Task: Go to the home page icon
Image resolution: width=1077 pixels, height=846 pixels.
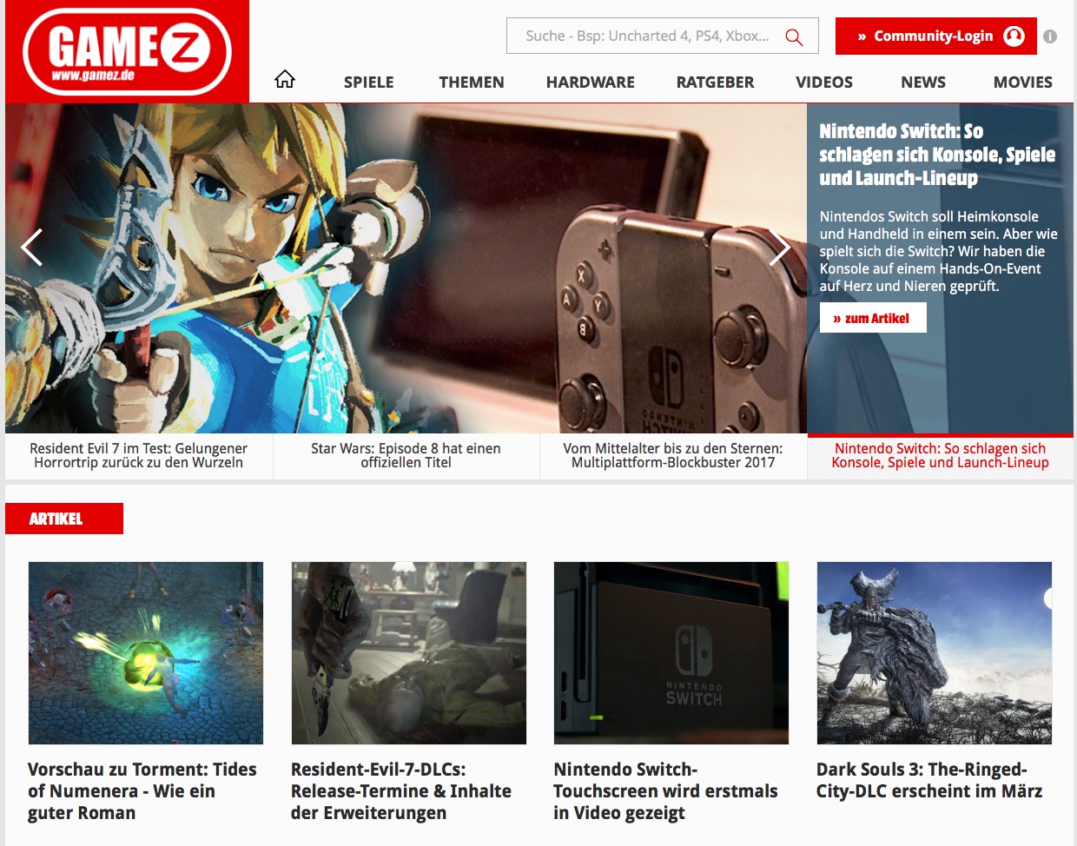Action: [285, 80]
